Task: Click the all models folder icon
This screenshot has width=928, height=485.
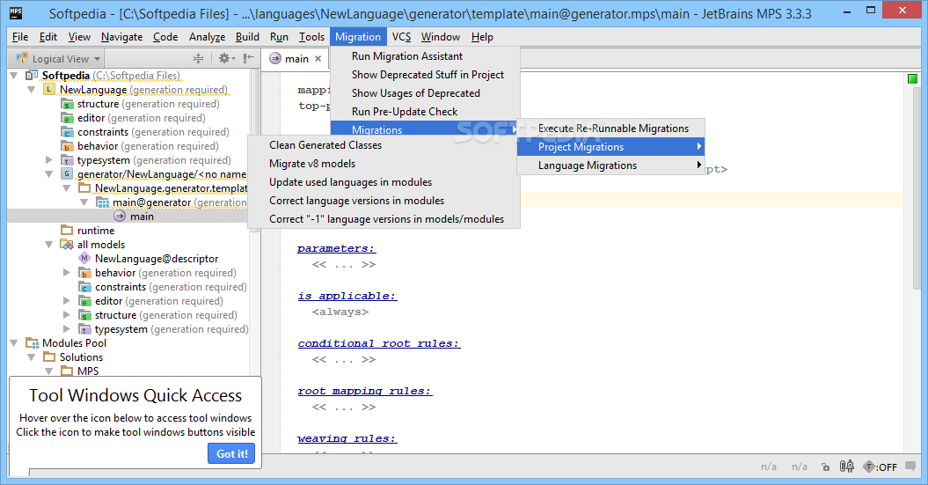Action: tap(67, 245)
